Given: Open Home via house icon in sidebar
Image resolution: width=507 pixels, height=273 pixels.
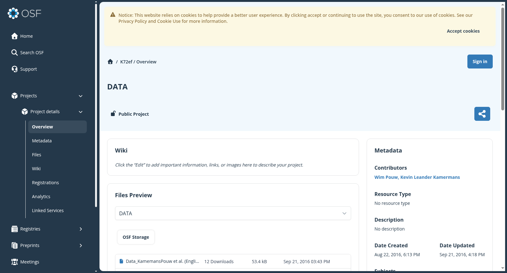Looking at the screenshot, I should click(15, 36).
